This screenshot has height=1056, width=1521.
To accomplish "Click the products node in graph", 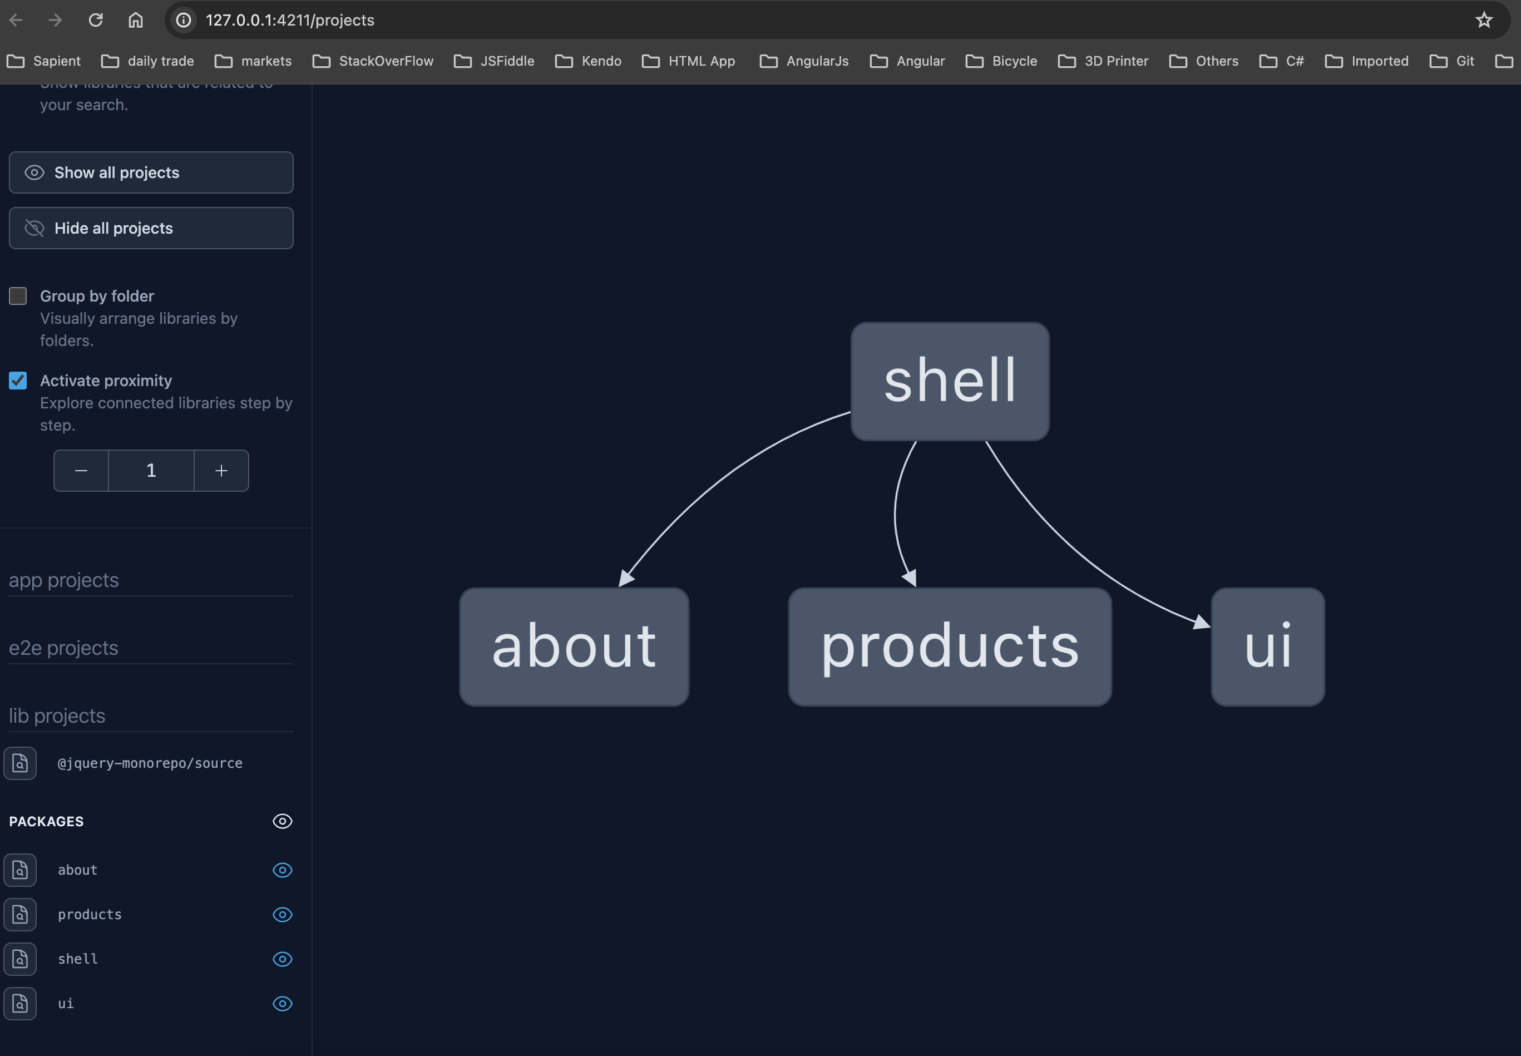I will click(x=950, y=647).
